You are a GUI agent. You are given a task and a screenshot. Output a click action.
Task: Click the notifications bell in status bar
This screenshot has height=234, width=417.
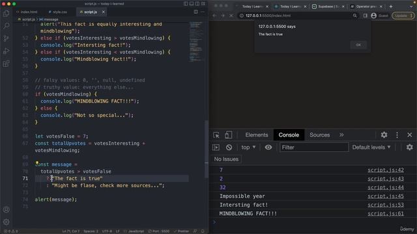click(203, 231)
